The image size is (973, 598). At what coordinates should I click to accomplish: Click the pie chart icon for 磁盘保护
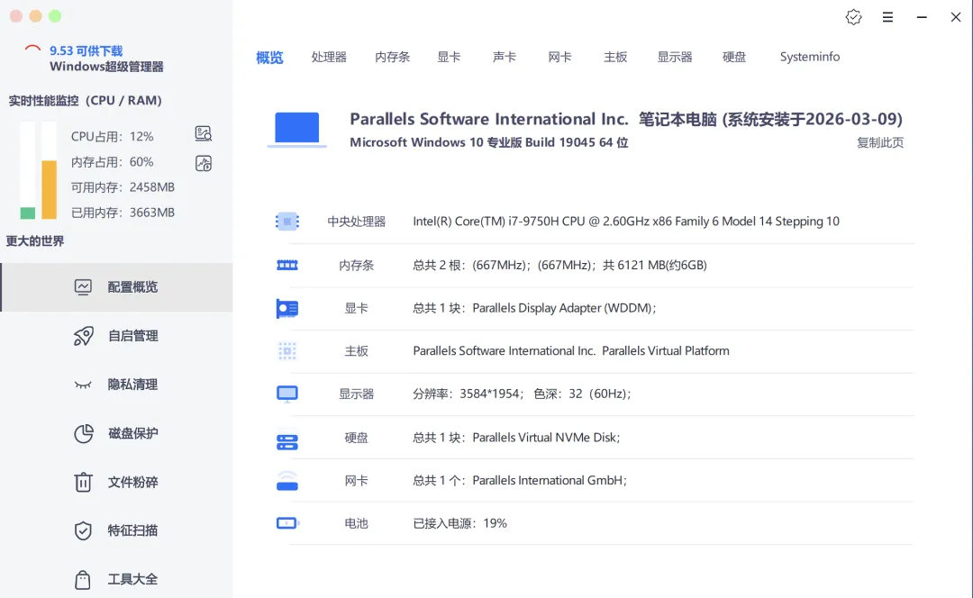click(x=83, y=433)
